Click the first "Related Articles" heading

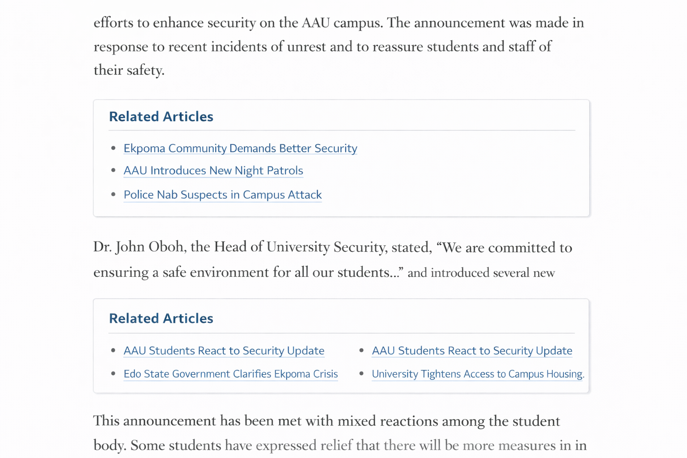pos(161,116)
